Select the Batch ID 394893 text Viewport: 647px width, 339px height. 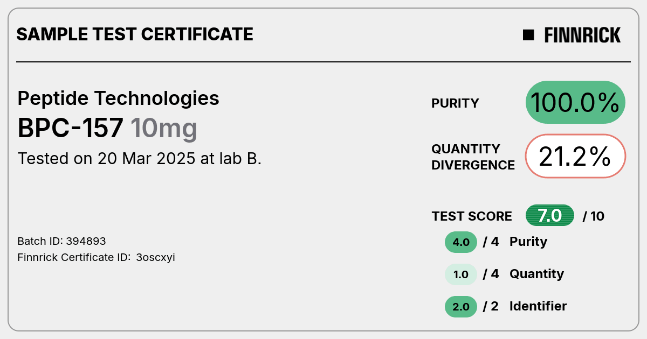(x=62, y=241)
